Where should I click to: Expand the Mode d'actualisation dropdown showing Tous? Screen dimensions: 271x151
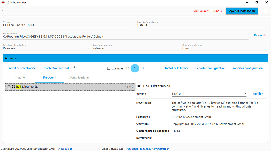267,48
